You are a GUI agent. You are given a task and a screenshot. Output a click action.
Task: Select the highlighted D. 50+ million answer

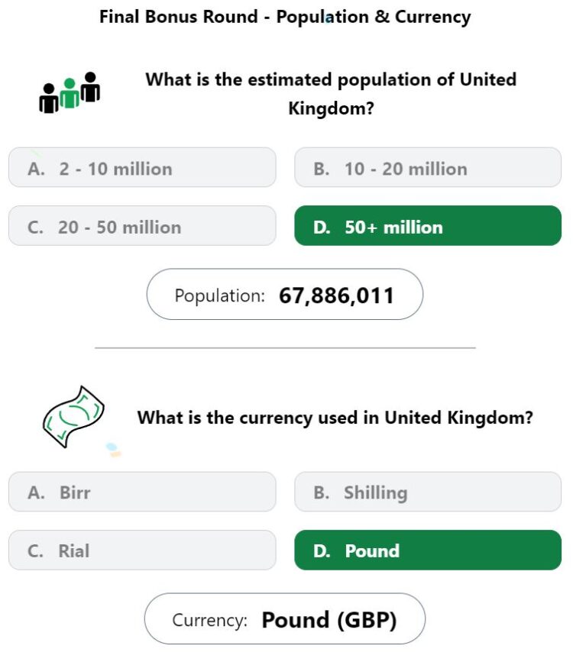428,225
